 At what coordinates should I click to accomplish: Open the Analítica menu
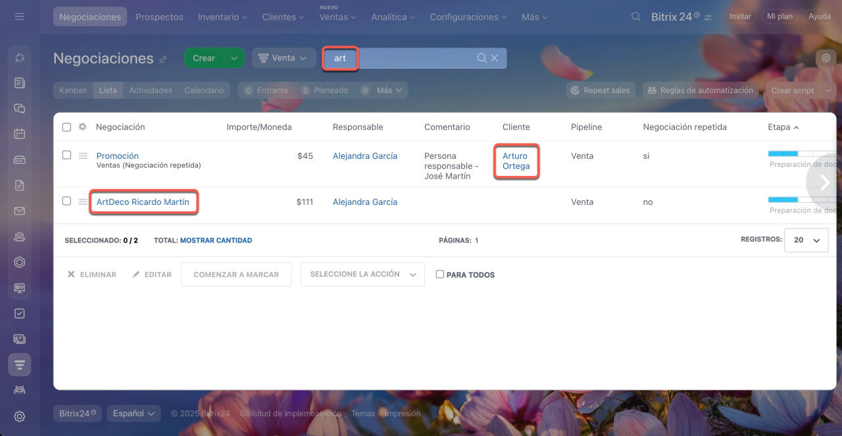point(393,17)
